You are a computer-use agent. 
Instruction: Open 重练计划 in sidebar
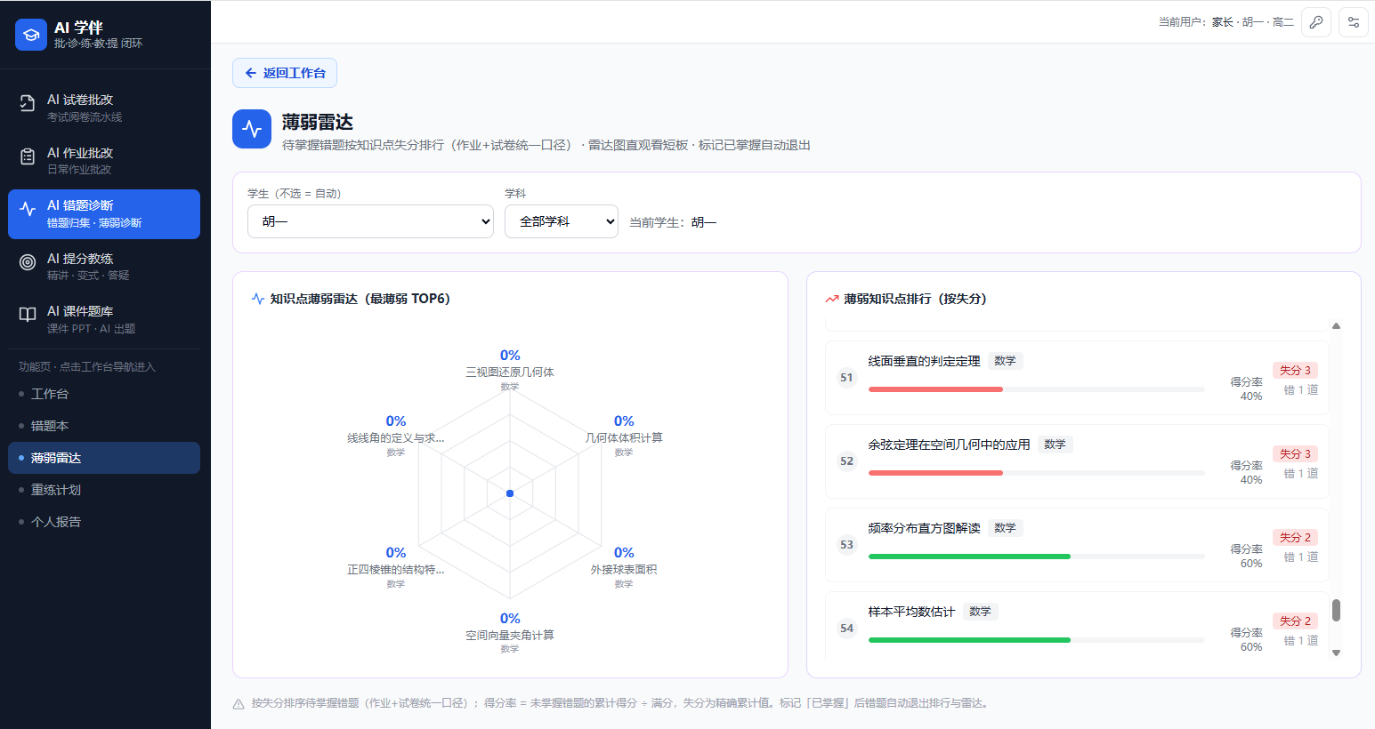coord(104,490)
